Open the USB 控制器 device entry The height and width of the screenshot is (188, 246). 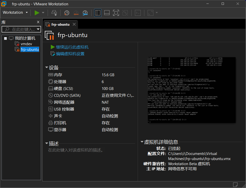(x=64, y=109)
